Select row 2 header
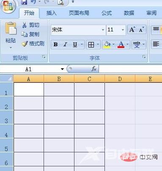This screenshot has height=171, width=162. pos(7,103)
